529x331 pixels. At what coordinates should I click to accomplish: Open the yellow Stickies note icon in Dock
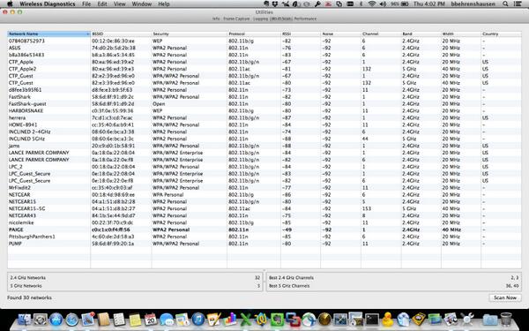point(135,320)
